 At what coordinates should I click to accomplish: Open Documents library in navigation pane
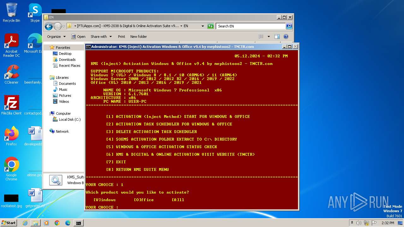point(67,84)
